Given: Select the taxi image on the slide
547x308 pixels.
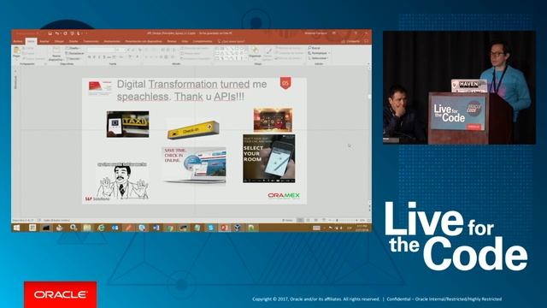Looking at the screenshot, I should click(127, 124).
